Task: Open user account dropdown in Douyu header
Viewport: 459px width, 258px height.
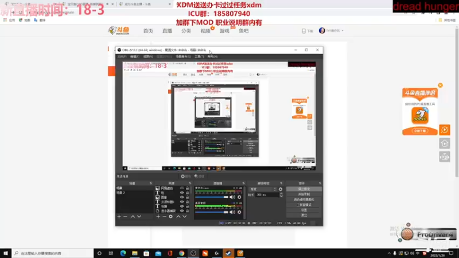Action: 332,30
